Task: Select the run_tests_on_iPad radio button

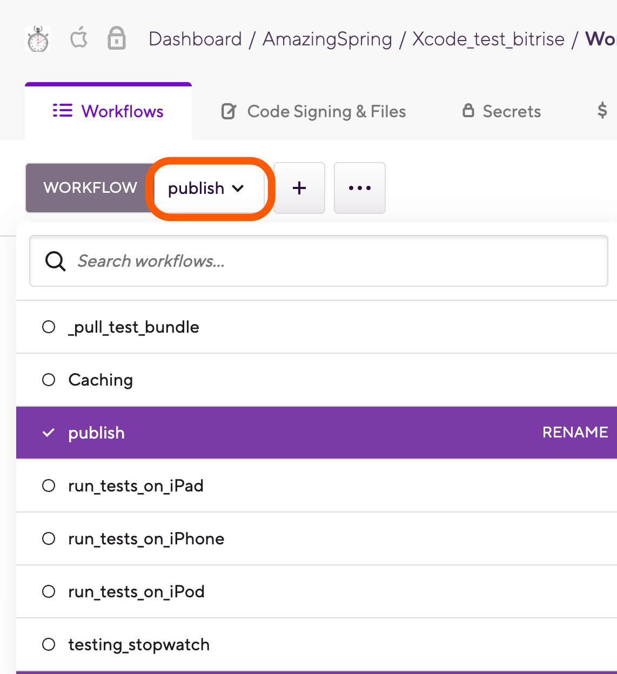Action: tap(49, 486)
